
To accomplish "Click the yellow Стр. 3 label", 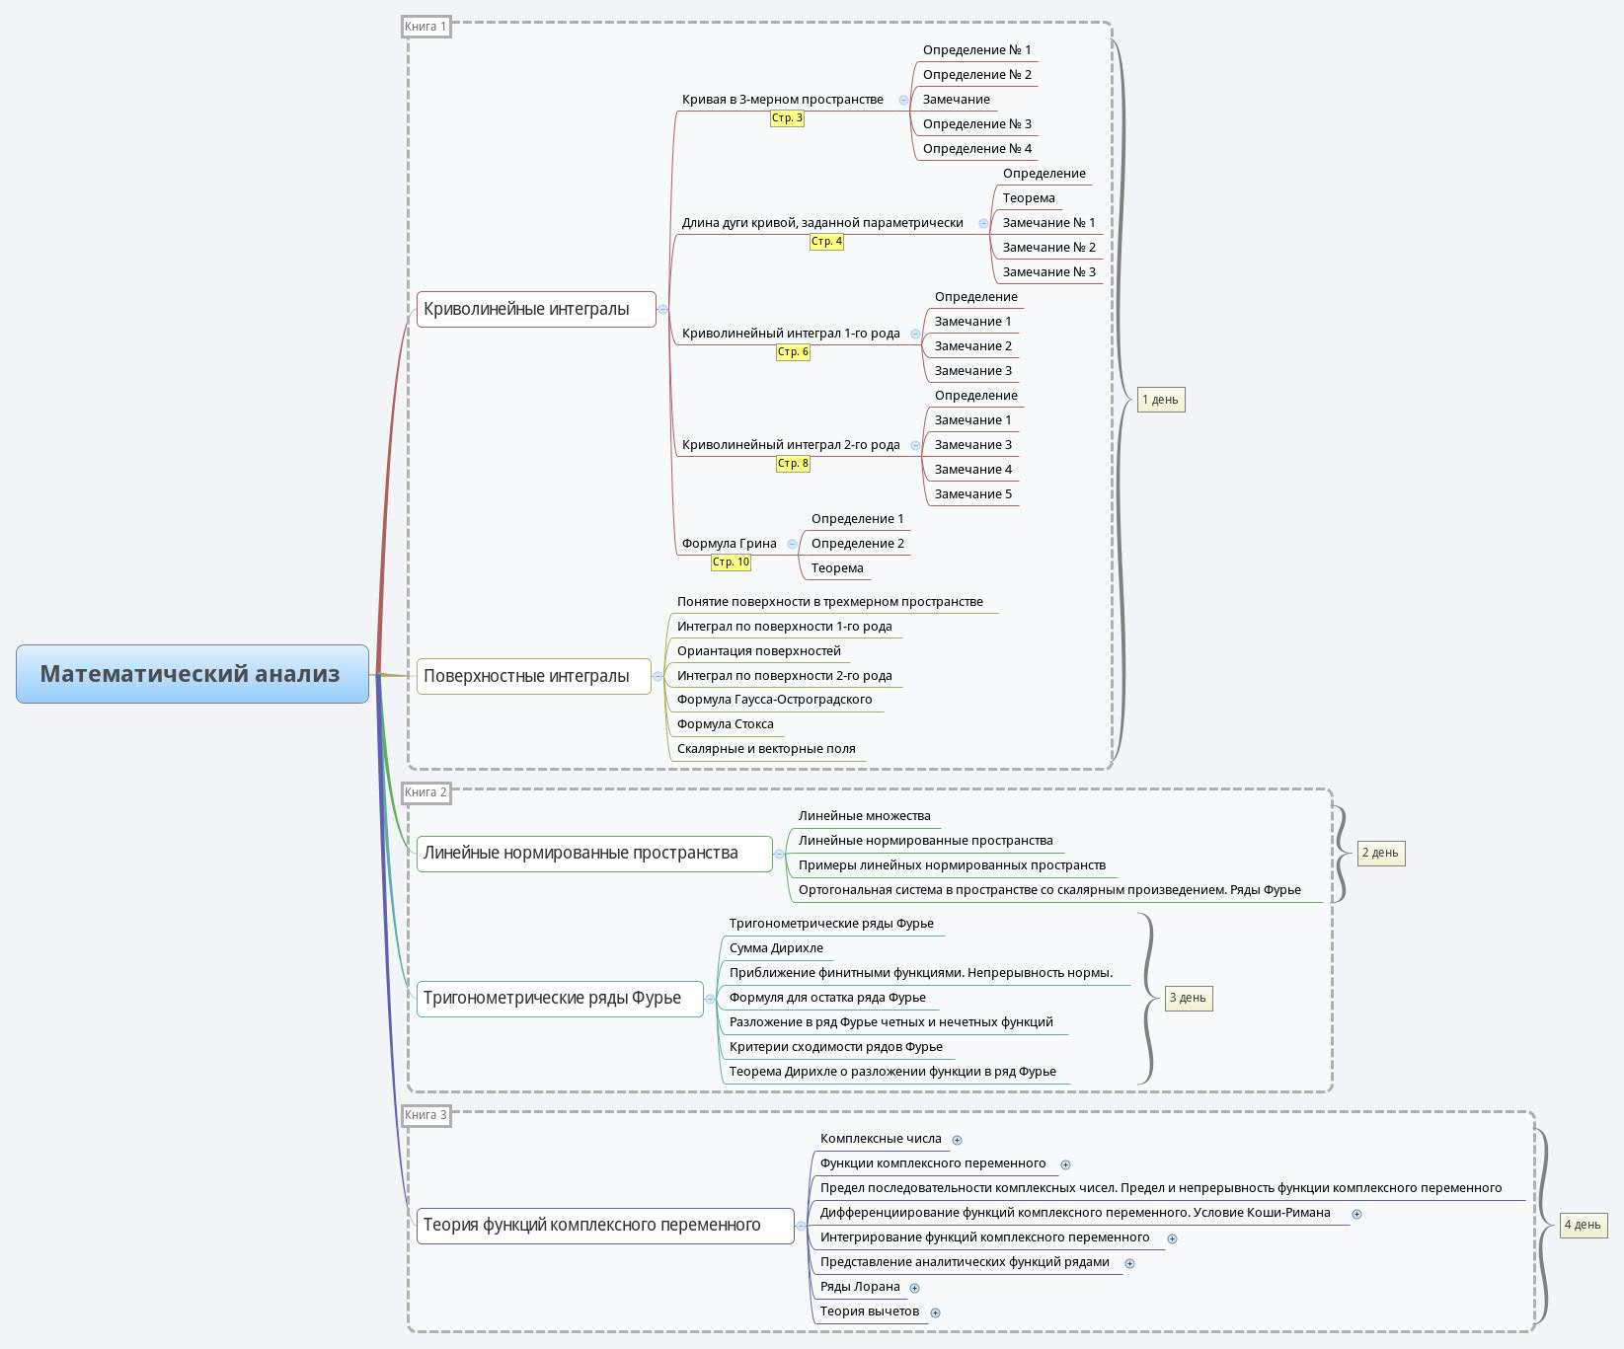I will click(x=787, y=118).
